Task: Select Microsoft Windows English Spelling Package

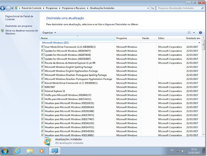Action: pyautogui.click(x=121, y=67)
